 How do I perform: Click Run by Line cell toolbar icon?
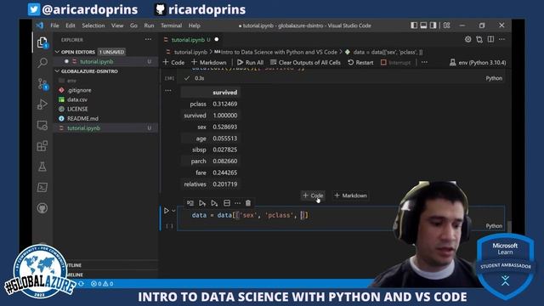190,203
